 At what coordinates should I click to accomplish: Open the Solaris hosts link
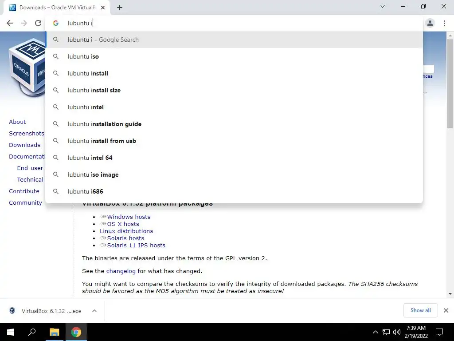coord(125,238)
